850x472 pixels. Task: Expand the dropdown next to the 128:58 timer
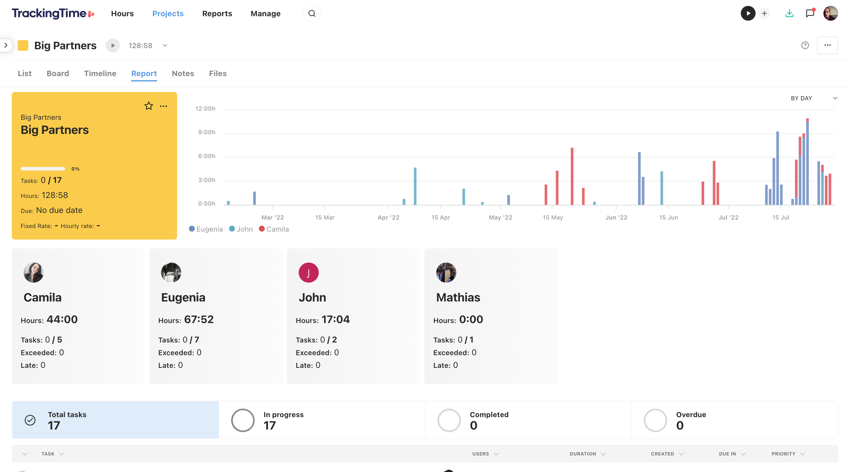tap(165, 45)
